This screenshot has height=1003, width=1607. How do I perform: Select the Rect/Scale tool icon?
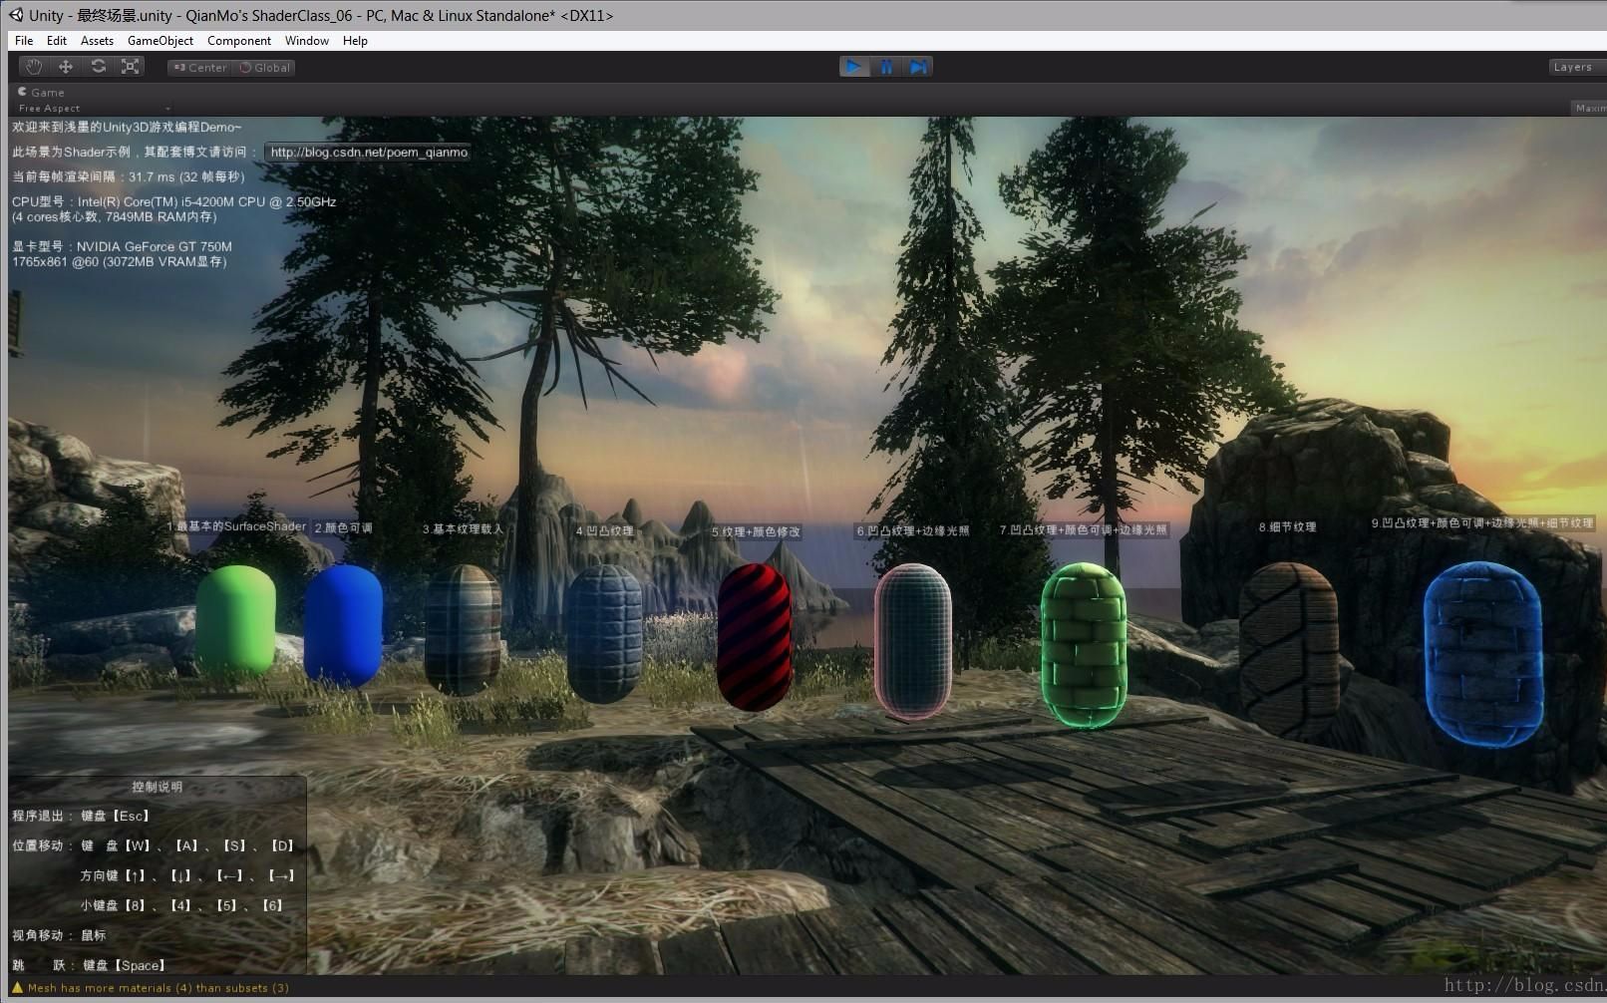[131, 66]
